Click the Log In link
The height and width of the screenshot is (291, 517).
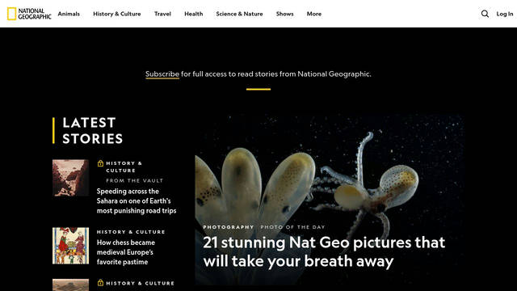[x=505, y=14]
